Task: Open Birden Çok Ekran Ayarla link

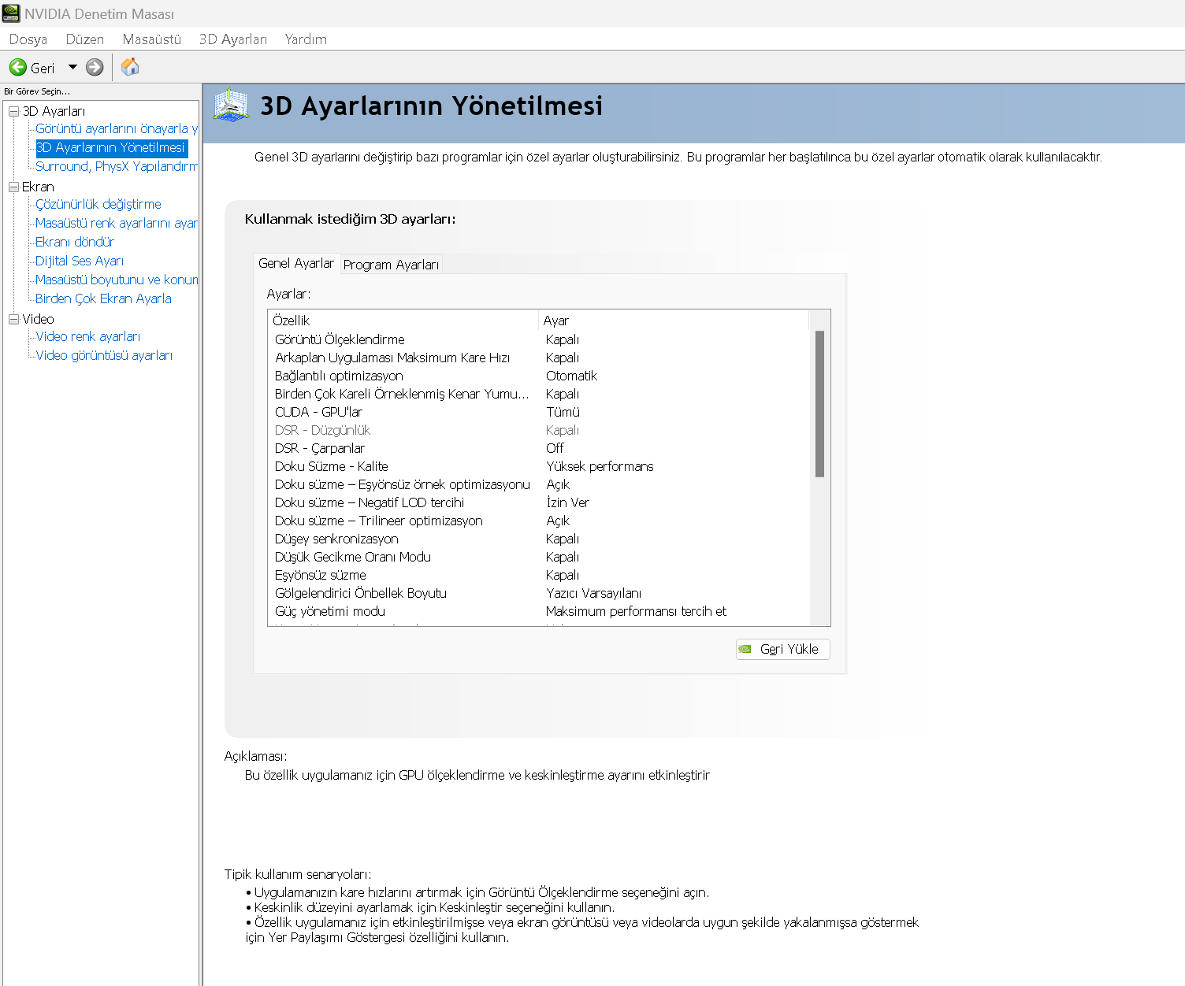Action: tap(103, 298)
